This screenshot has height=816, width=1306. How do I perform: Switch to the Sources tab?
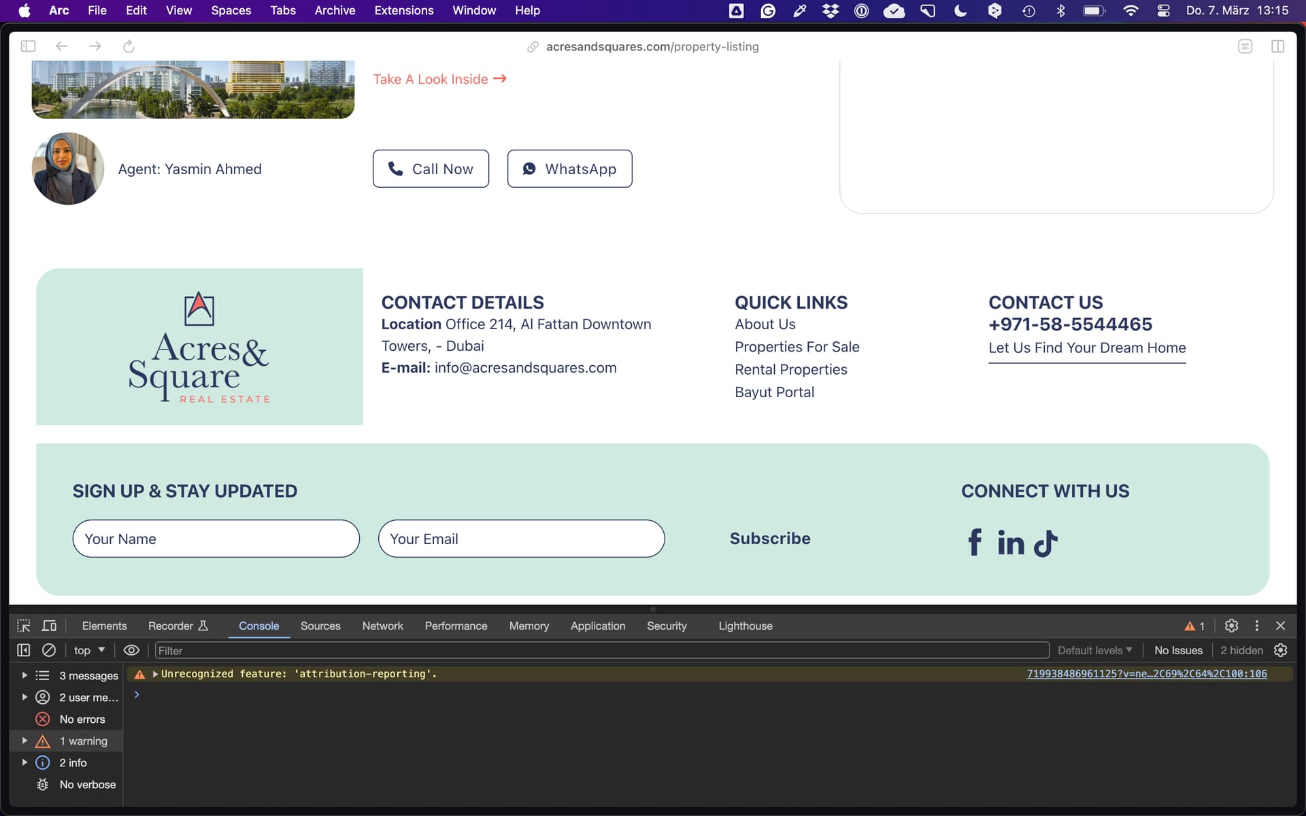coord(320,626)
